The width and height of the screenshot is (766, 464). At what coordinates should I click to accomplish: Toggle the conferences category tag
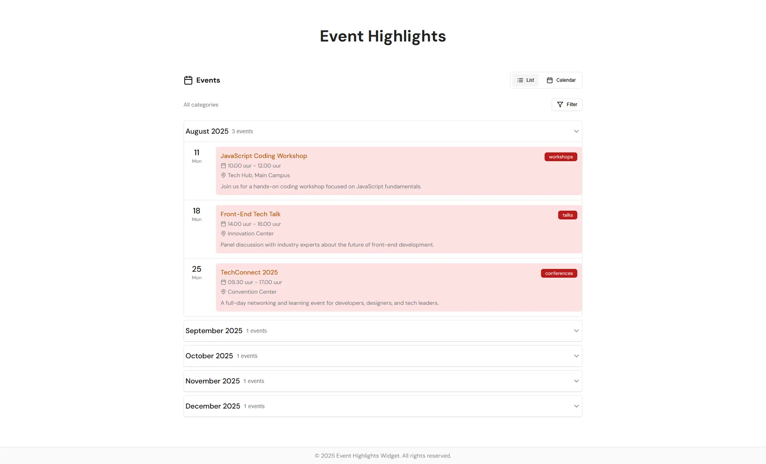click(x=559, y=273)
